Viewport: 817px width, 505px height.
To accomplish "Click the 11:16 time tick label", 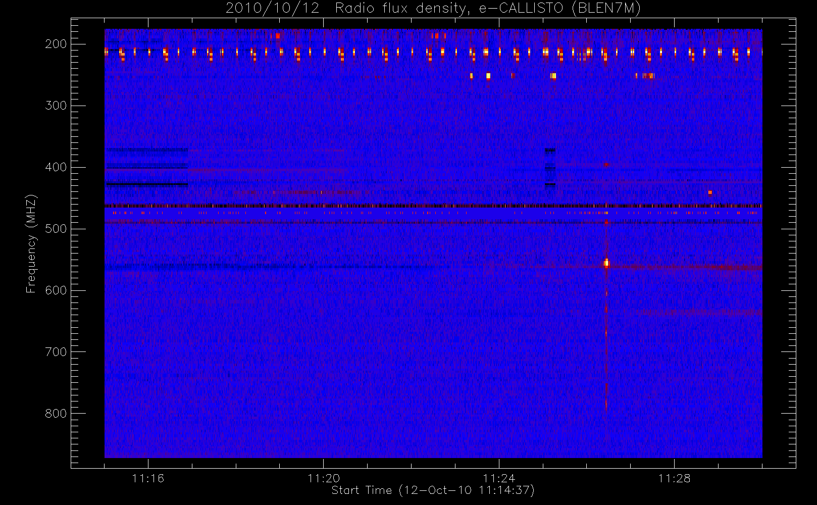I will click(x=148, y=478).
